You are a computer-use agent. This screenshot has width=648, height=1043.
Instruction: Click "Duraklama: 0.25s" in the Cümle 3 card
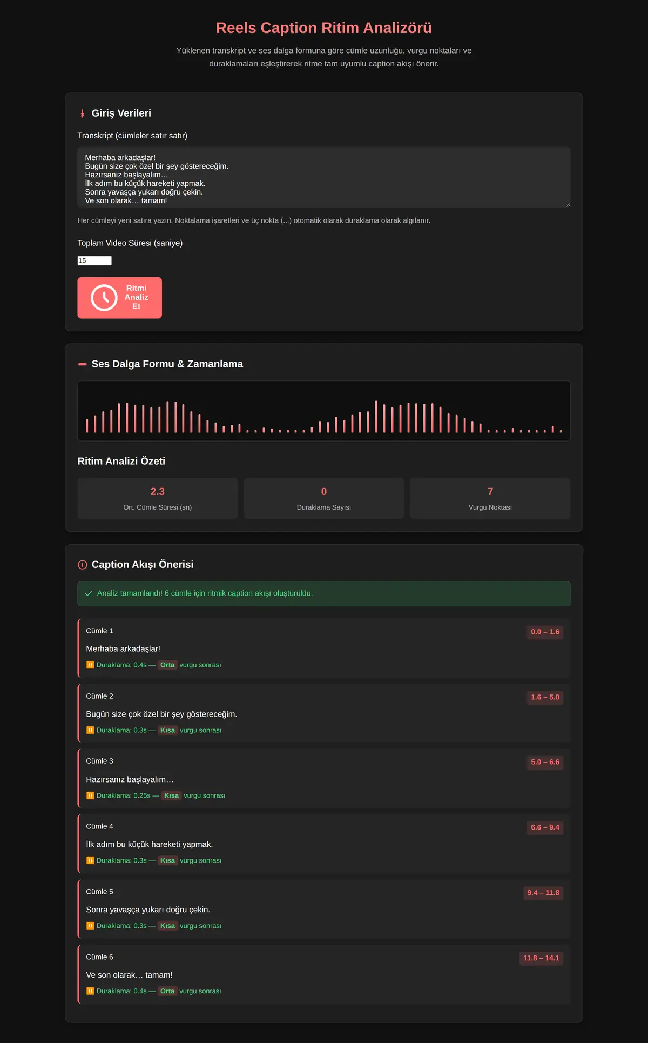point(124,795)
